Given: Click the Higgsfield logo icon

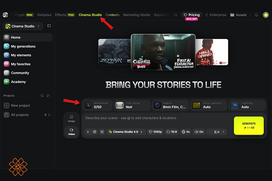Looking at the screenshot, I should [x=5, y=15].
